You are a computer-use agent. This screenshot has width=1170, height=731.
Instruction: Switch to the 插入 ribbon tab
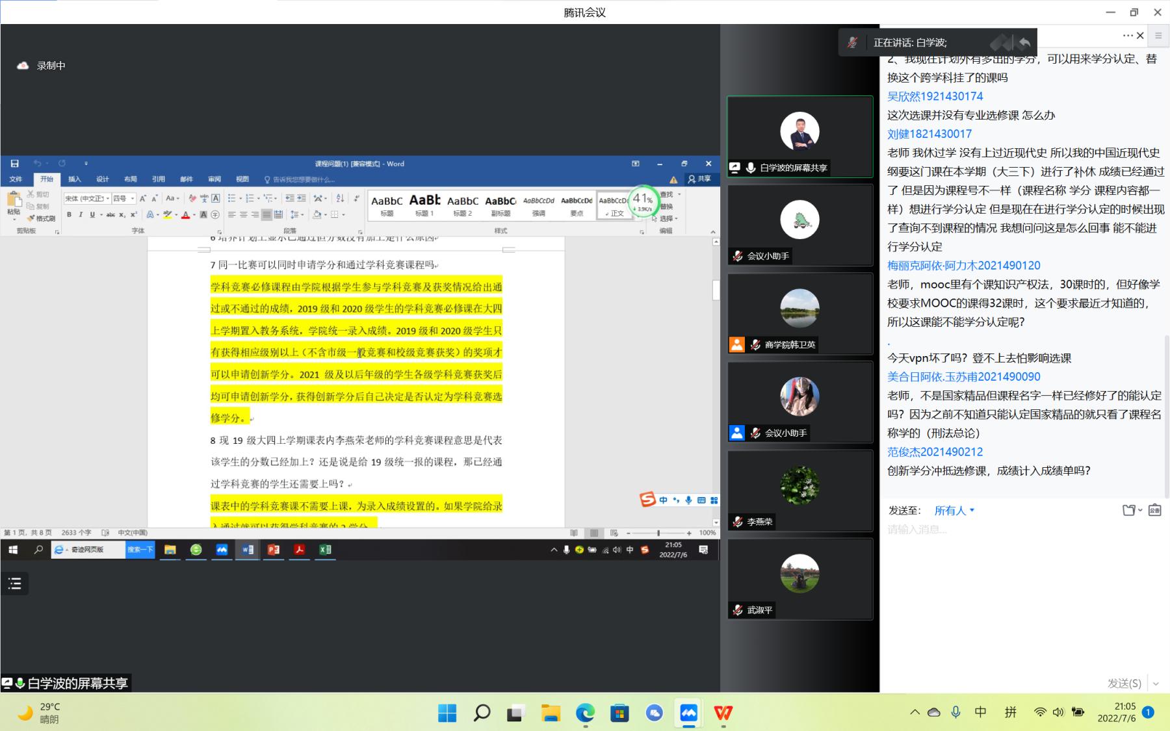75,179
